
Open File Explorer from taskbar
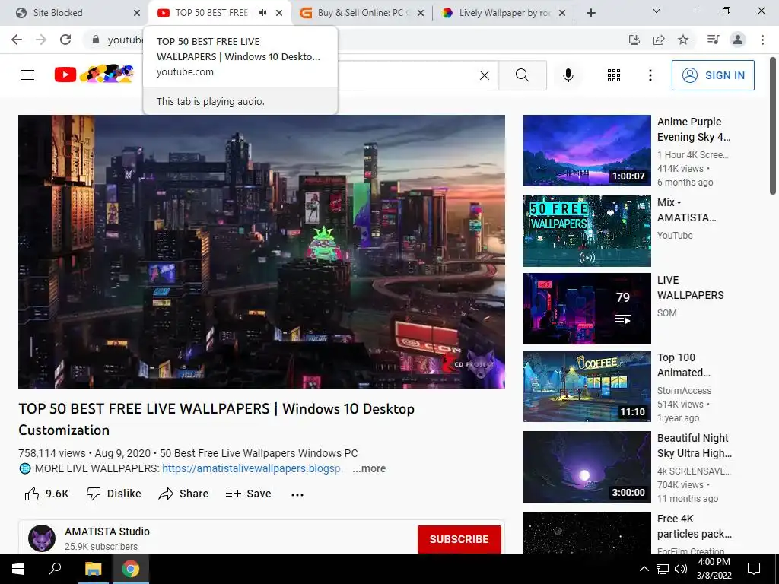click(93, 569)
